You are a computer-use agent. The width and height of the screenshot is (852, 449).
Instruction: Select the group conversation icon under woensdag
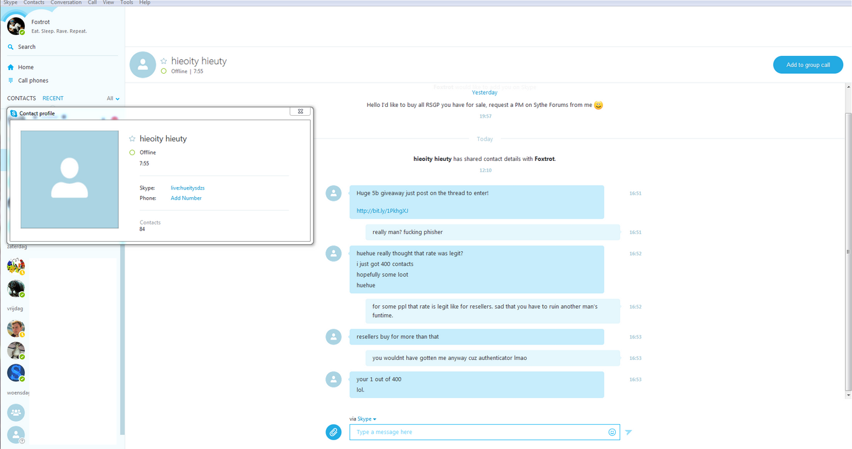[x=16, y=413]
